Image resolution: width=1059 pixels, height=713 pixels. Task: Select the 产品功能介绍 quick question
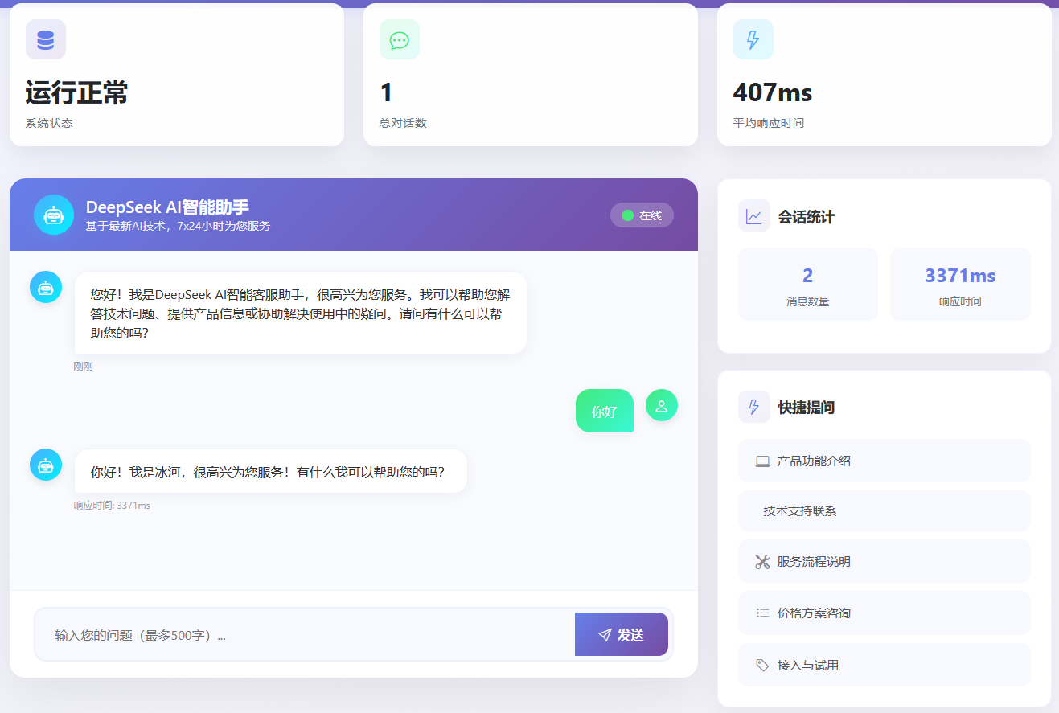click(884, 461)
